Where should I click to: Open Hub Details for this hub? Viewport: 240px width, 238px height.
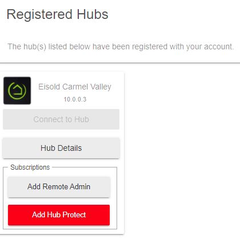click(61, 148)
